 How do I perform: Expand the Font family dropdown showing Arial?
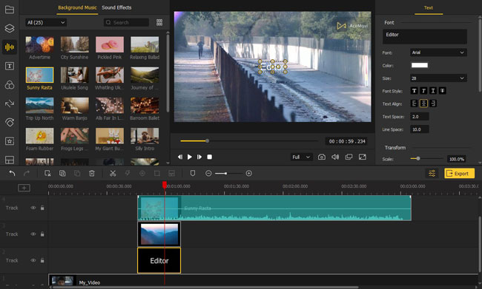[438, 52]
